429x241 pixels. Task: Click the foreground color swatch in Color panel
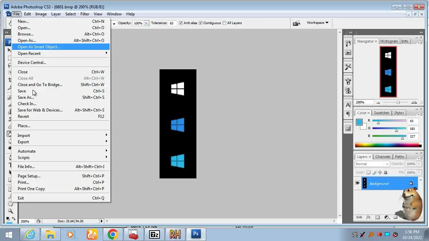coord(359,122)
